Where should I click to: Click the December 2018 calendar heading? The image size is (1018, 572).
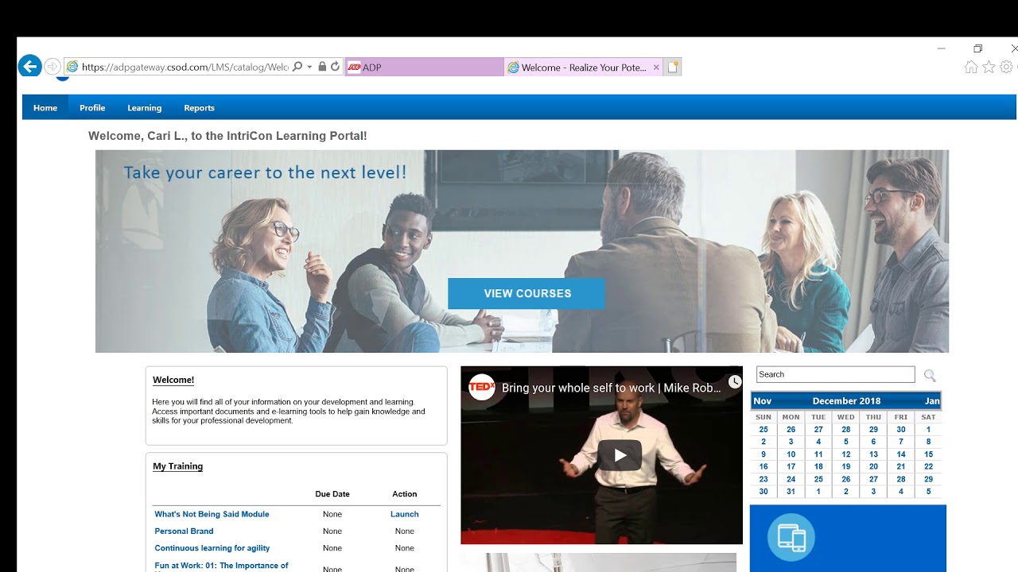click(x=846, y=401)
